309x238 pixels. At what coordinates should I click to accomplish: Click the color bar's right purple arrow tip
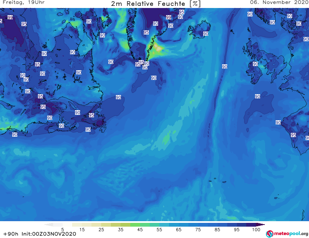[261, 225]
